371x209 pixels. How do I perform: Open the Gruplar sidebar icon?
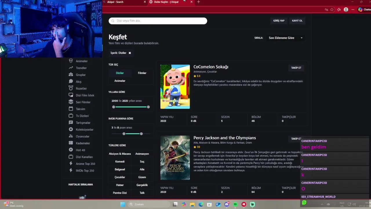pyautogui.click(x=71, y=75)
